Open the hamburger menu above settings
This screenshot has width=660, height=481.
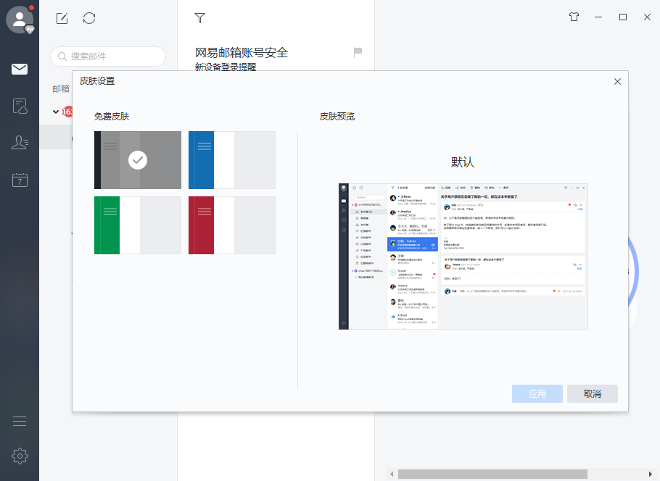[x=20, y=420]
